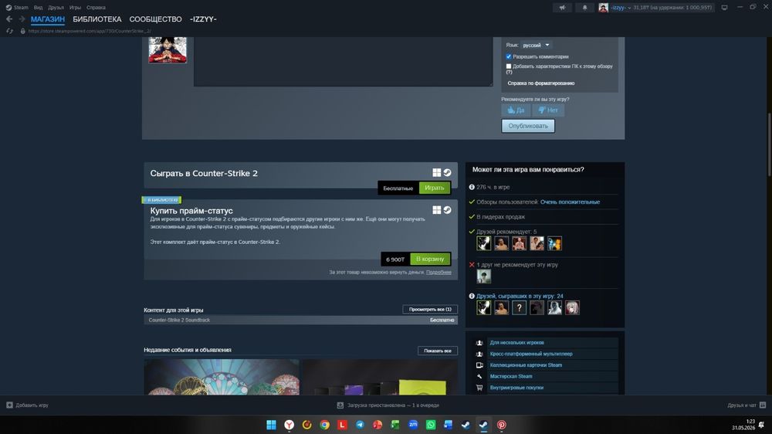Click the page vertical scrollbar
This screenshot has width=772, height=434.
(769, 144)
